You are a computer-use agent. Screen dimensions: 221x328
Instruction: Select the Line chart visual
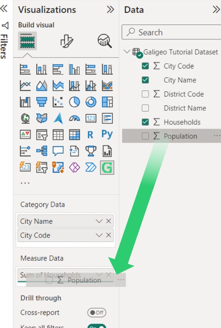coord(25,86)
